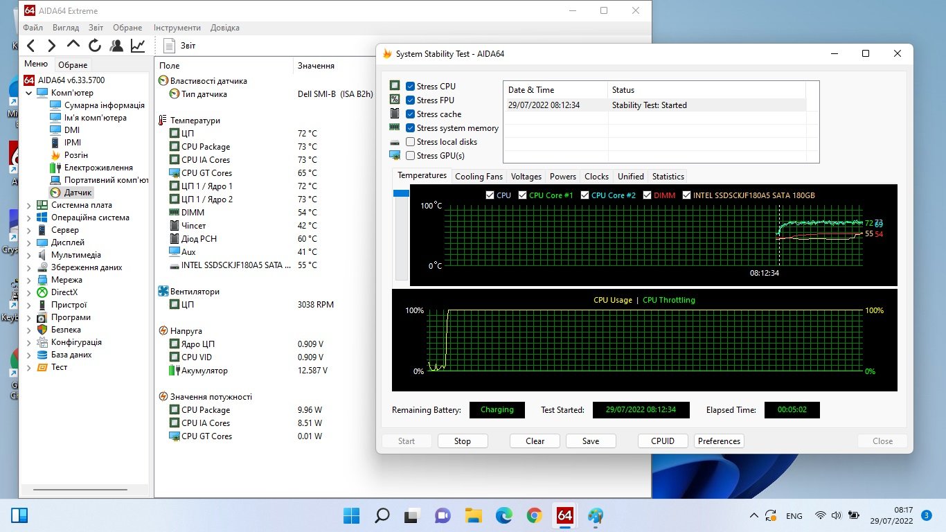Click the Save button

click(x=591, y=441)
